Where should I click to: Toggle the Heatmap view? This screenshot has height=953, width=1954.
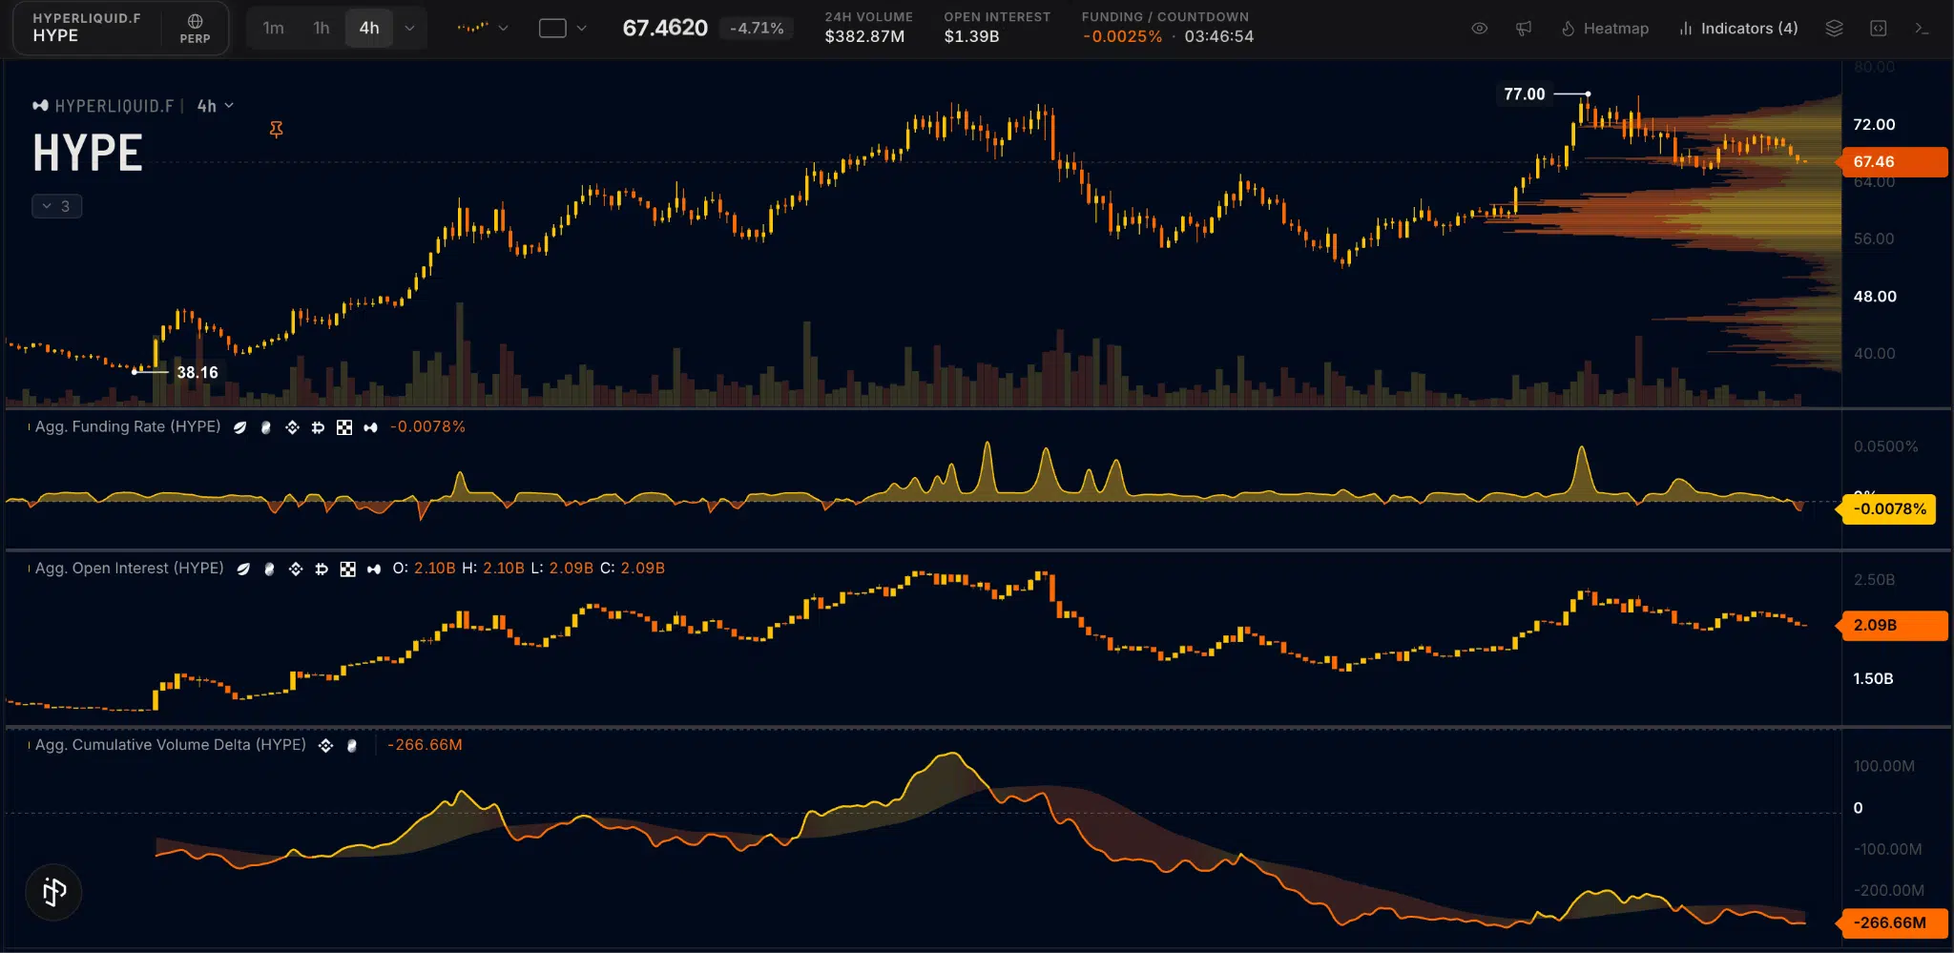pos(1605,29)
